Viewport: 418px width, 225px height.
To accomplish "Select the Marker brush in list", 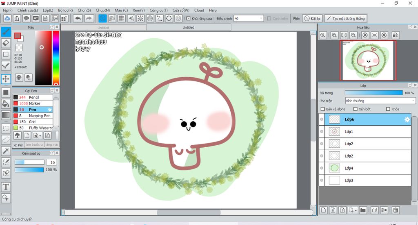I will (33, 103).
